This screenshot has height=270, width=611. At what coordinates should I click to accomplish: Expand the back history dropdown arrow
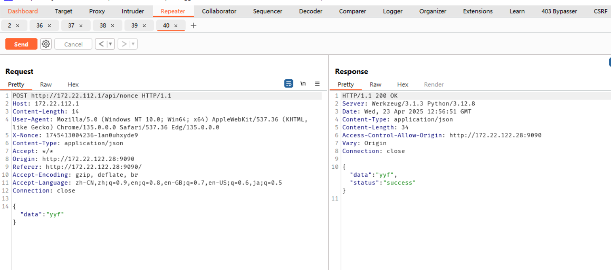point(111,44)
